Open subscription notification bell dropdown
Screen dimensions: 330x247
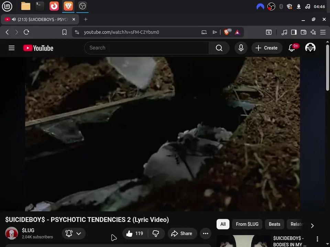74,233
